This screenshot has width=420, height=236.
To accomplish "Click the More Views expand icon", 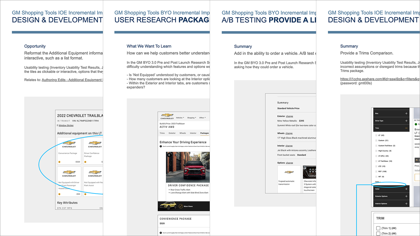I will [181, 206].
